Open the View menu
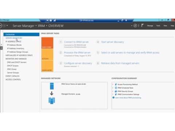 [x=165, y=25]
